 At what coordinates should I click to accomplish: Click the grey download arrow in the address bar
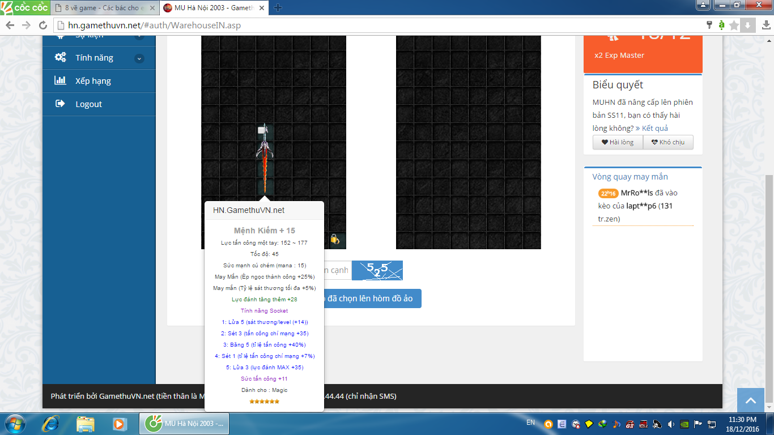747,25
